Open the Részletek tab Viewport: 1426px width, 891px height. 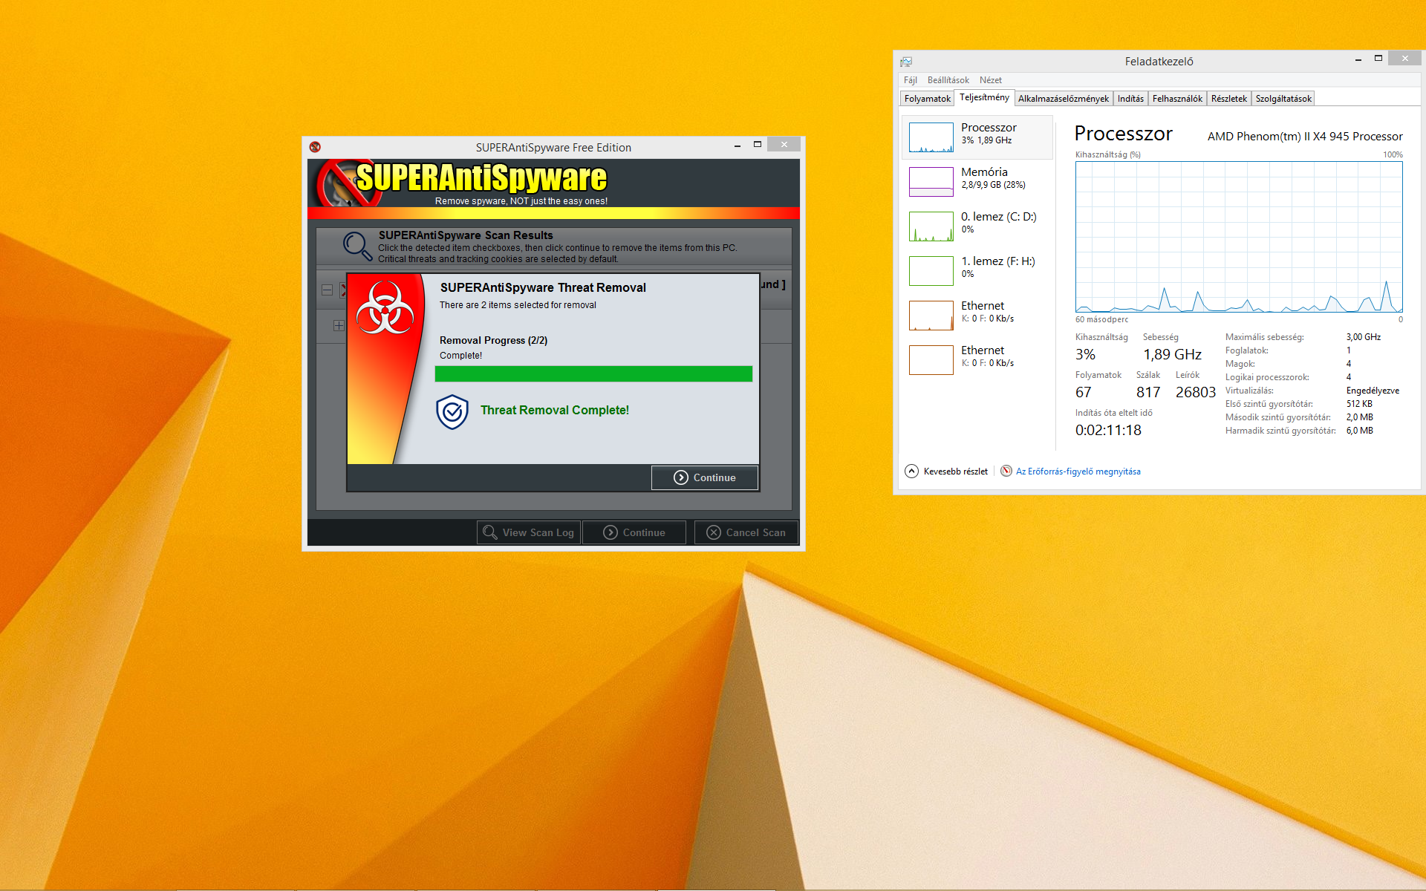[1228, 99]
